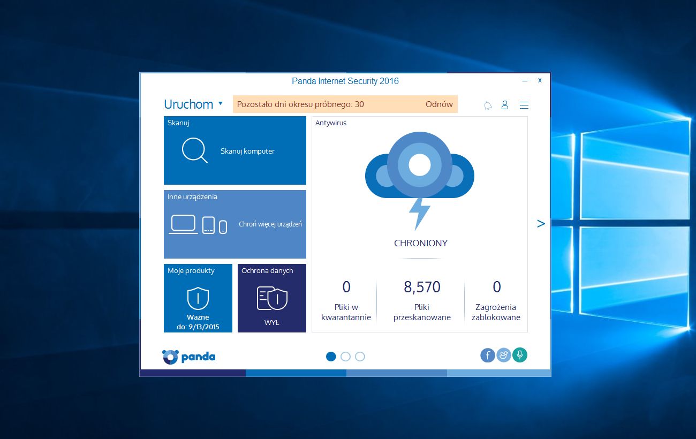Screen dimensions: 696x439
Task: Click the Skanuj tile label
Action: [178, 123]
